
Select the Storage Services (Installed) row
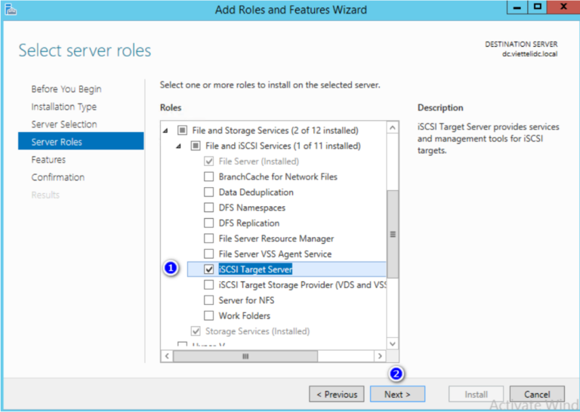click(258, 331)
